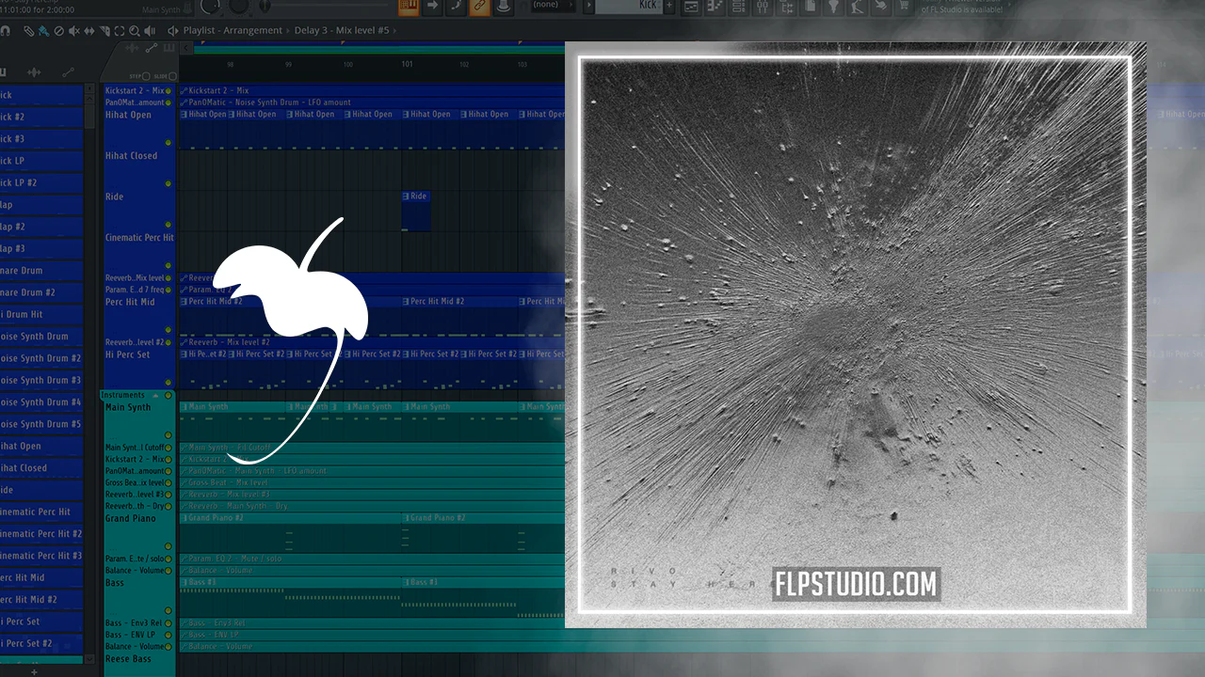Click the Reese Bass track name
1205x677 pixels.
128,659
